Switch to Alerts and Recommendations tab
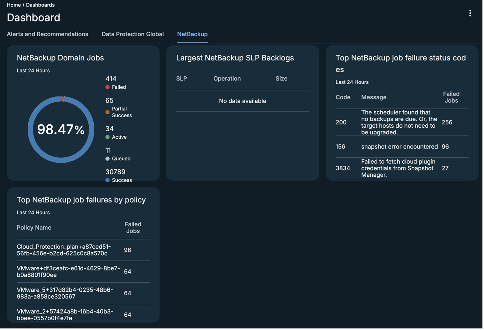Image resolution: width=484 pixels, height=330 pixels. click(47, 34)
